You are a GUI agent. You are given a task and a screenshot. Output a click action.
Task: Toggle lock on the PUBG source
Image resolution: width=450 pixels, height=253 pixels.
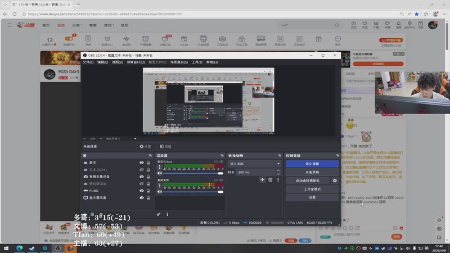coord(148,191)
